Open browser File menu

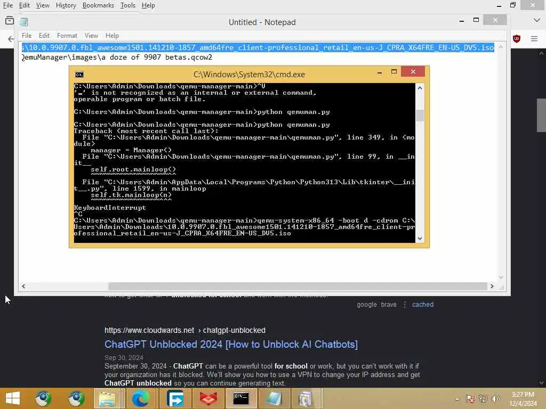[7, 5]
